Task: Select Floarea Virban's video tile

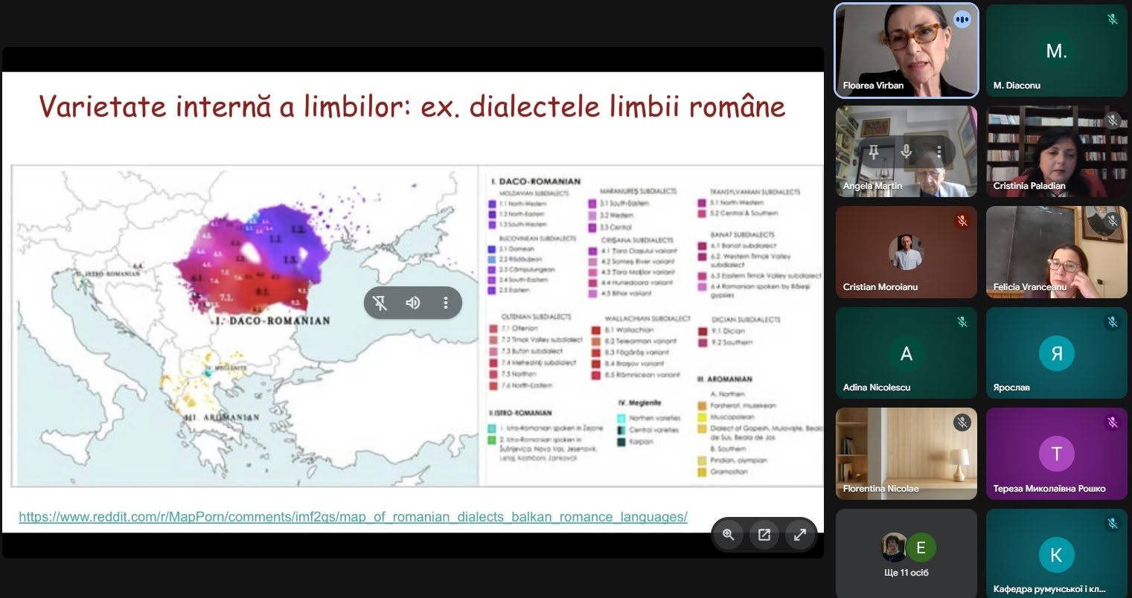Action: point(906,51)
